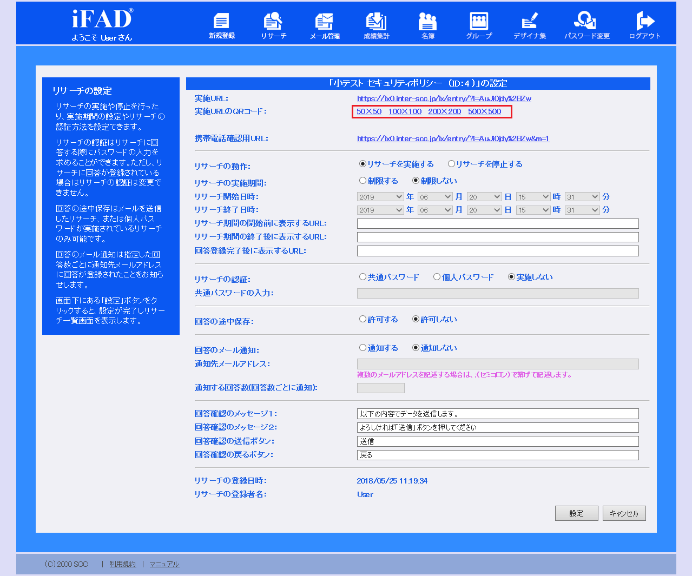Click the 回答確認の戻るボタン text field

tap(498, 455)
